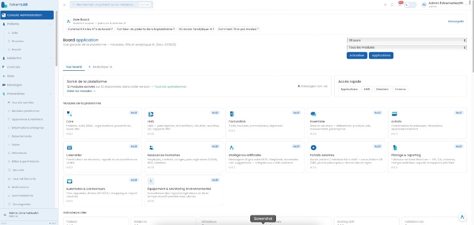Click the Patients sidebar icon
The image size is (474, 225).
(4, 24)
